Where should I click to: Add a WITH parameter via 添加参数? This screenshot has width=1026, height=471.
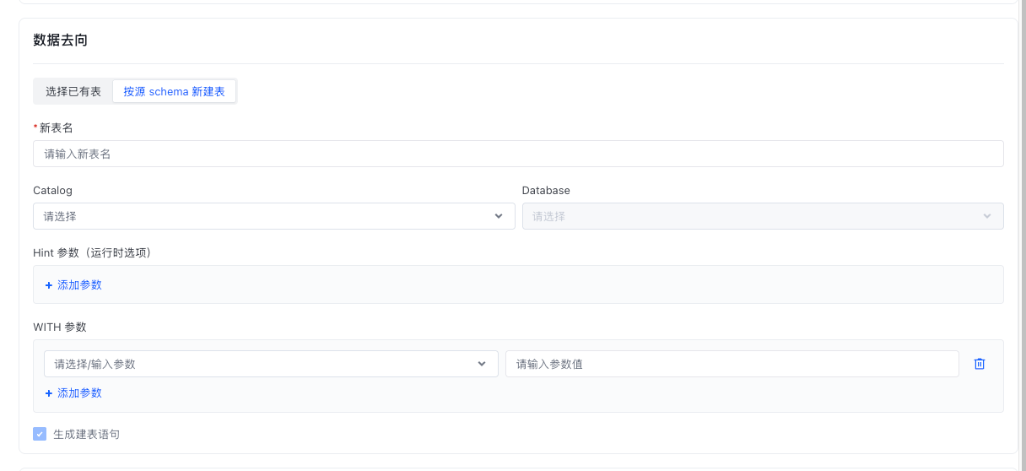[73, 393]
